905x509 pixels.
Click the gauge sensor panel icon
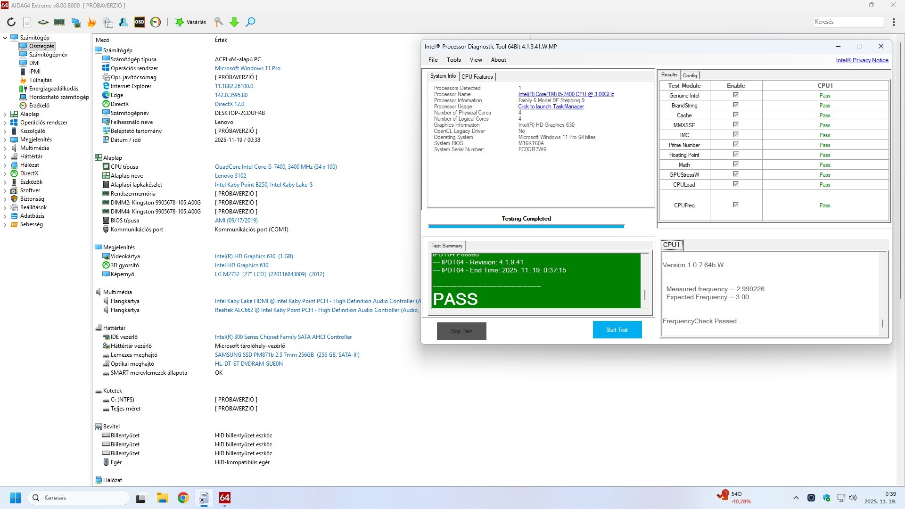(x=156, y=22)
